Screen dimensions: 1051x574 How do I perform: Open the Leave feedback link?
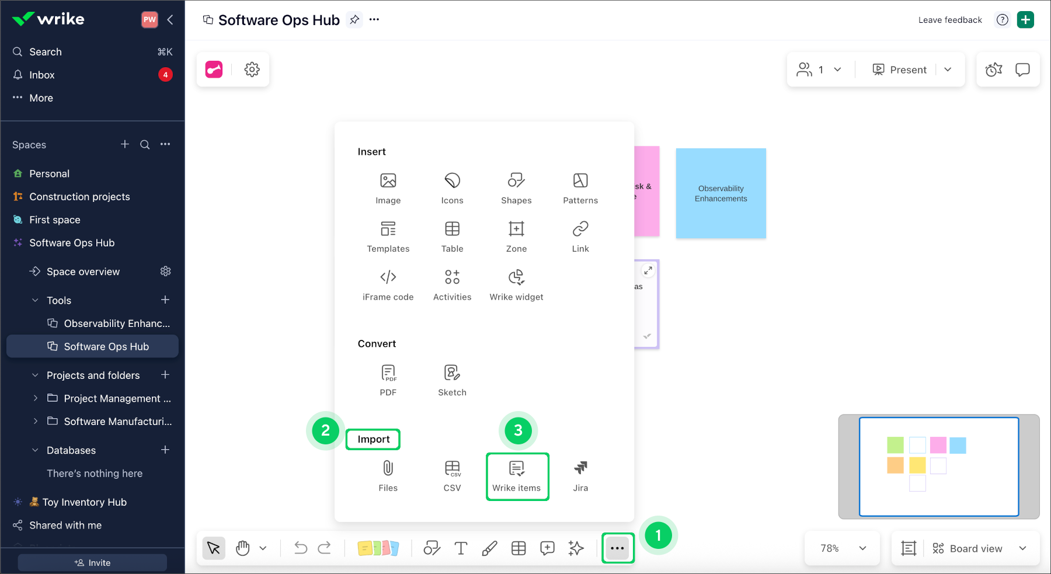tap(950, 20)
